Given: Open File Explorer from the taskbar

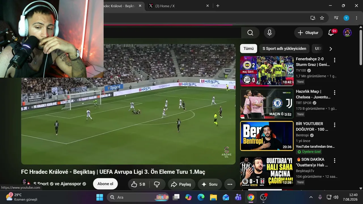Looking at the screenshot, I should coord(213,197).
